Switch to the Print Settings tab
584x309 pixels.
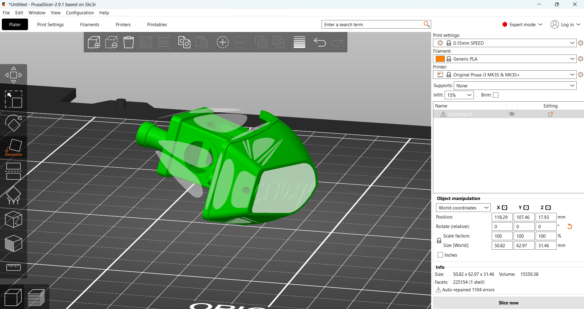tap(51, 24)
